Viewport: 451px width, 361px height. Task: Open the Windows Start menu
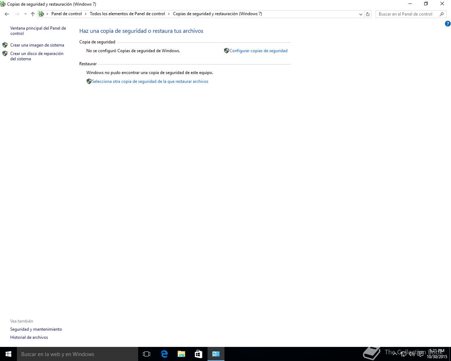8,354
